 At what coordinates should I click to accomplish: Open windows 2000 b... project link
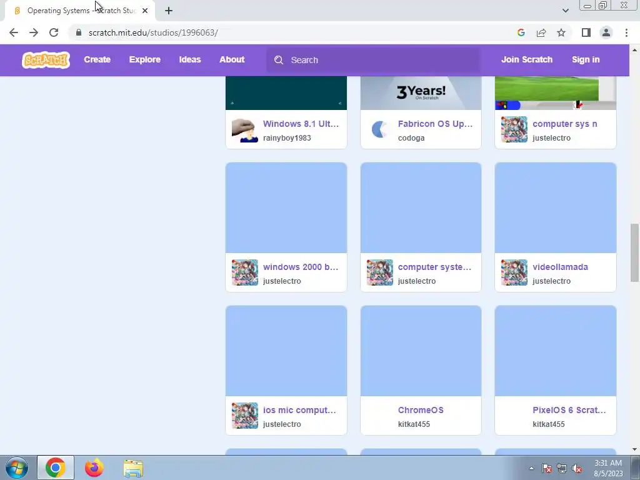tap(301, 267)
